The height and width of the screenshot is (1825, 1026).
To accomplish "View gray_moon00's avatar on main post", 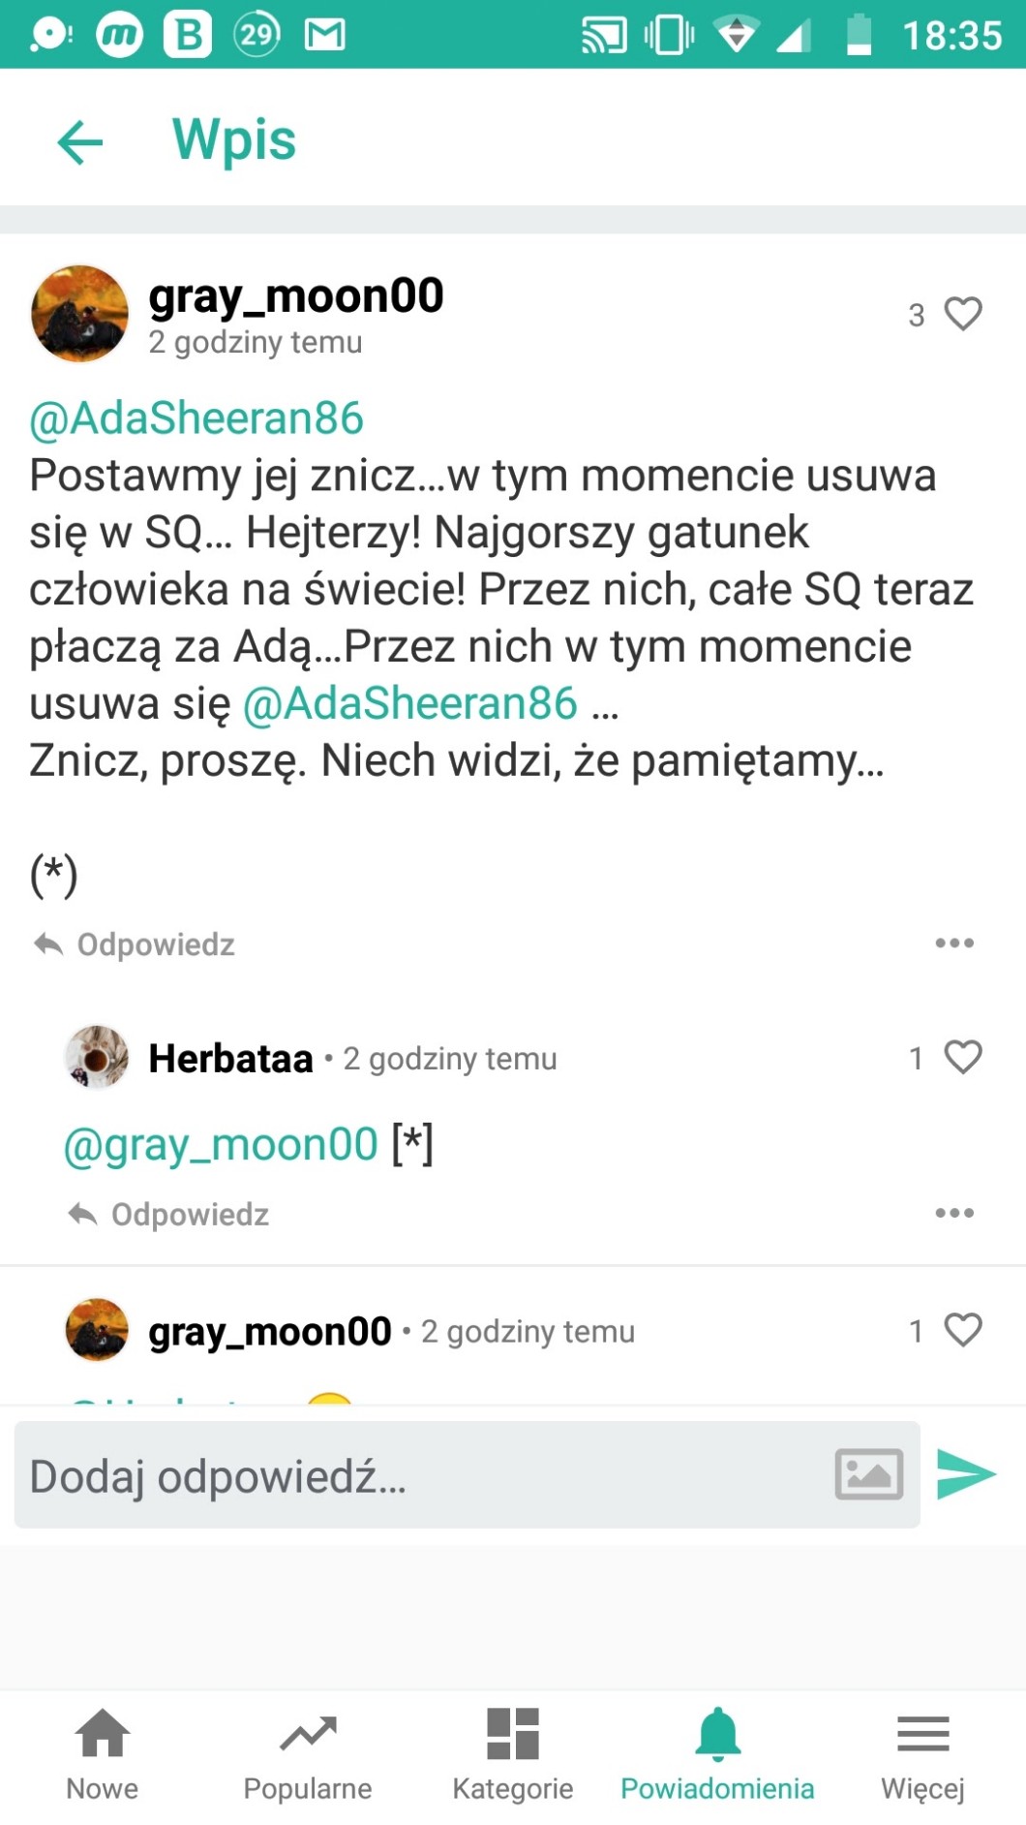I will 79,314.
